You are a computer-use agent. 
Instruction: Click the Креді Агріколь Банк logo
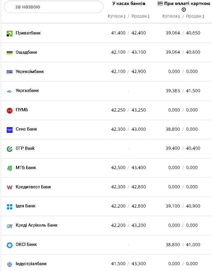10,226
